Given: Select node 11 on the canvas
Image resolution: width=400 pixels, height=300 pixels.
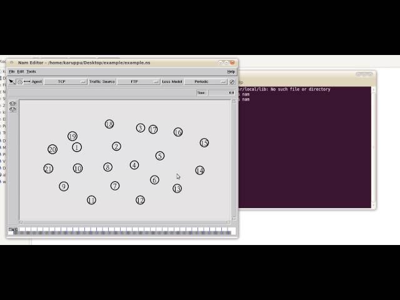Looking at the screenshot, I should [x=91, y=200].
